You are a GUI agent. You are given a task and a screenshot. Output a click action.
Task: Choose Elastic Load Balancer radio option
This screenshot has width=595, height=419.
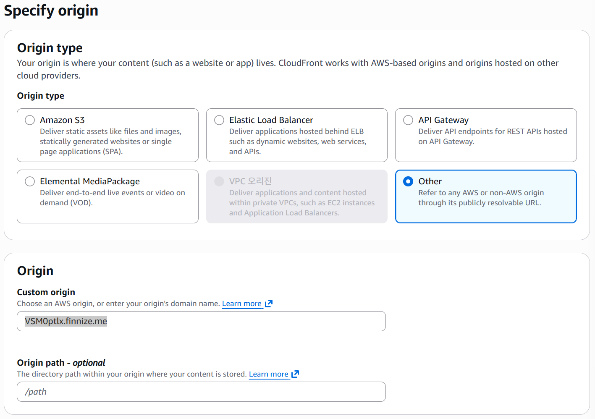[x=219, y=120]
